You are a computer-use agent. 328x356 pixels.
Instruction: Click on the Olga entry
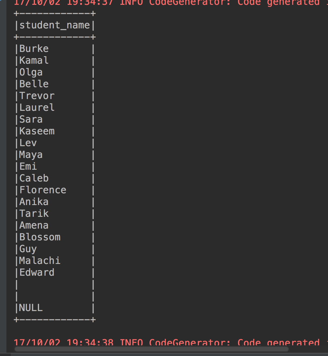point(31,72)
